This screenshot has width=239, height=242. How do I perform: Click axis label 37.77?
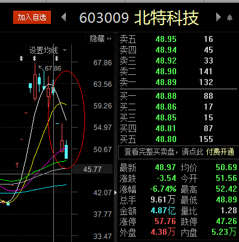pyautogui.click(x=102, y=214)
